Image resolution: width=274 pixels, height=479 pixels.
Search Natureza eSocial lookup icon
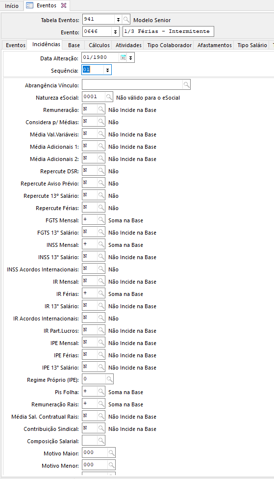[x=109, y=98]
